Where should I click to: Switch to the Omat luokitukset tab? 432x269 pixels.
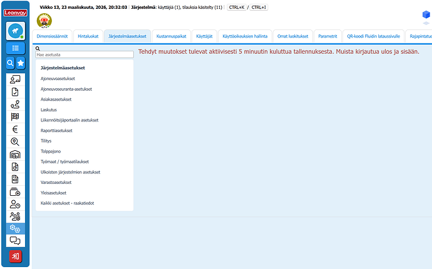click(x=293, y=36)
